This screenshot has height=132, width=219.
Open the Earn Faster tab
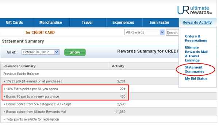coord(160,23)
